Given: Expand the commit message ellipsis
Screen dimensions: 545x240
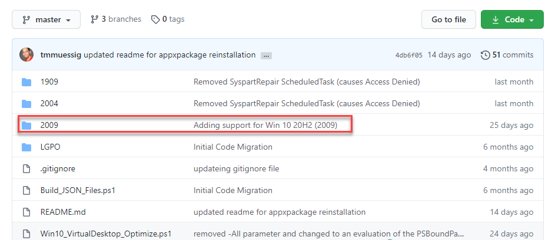Looking at the screenshot, I should 266,55.
